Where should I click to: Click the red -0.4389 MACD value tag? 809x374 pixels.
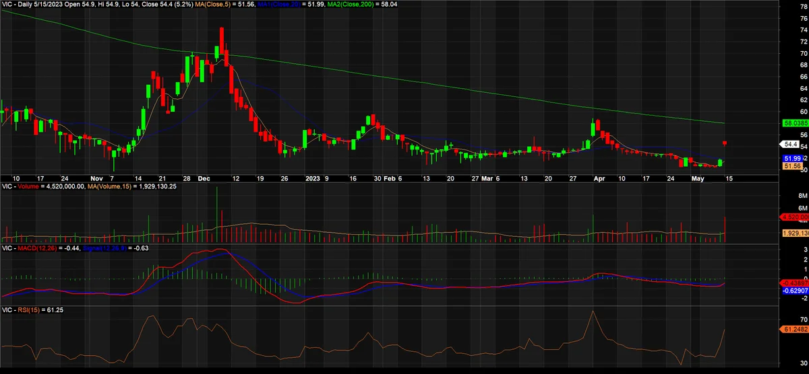point(794,283)
